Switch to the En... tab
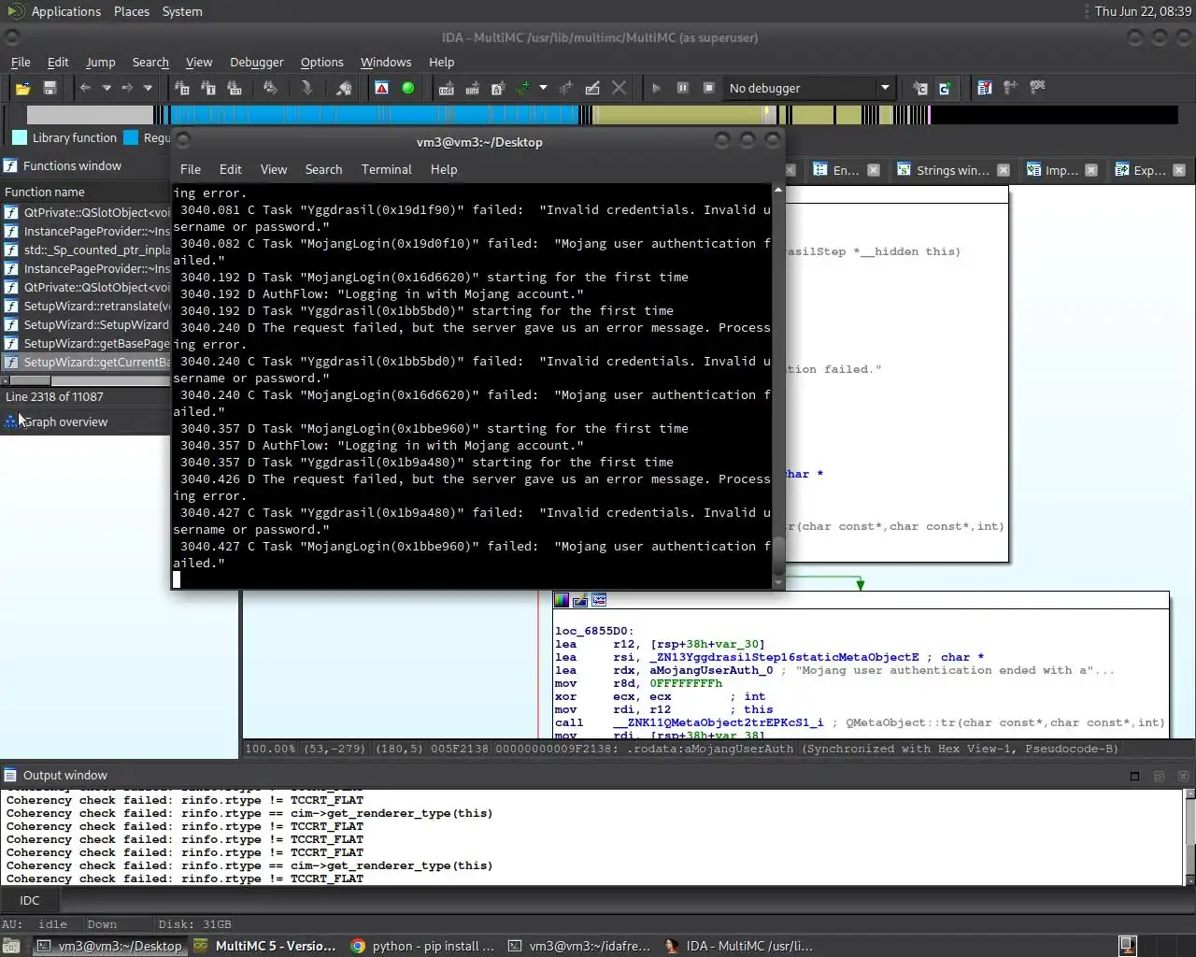Image resolution: width=1196 pixels, height=957 pixels. [x=846, y=170]
